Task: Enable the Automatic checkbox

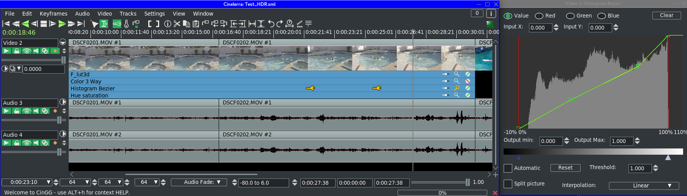Action: click(508, 168)
